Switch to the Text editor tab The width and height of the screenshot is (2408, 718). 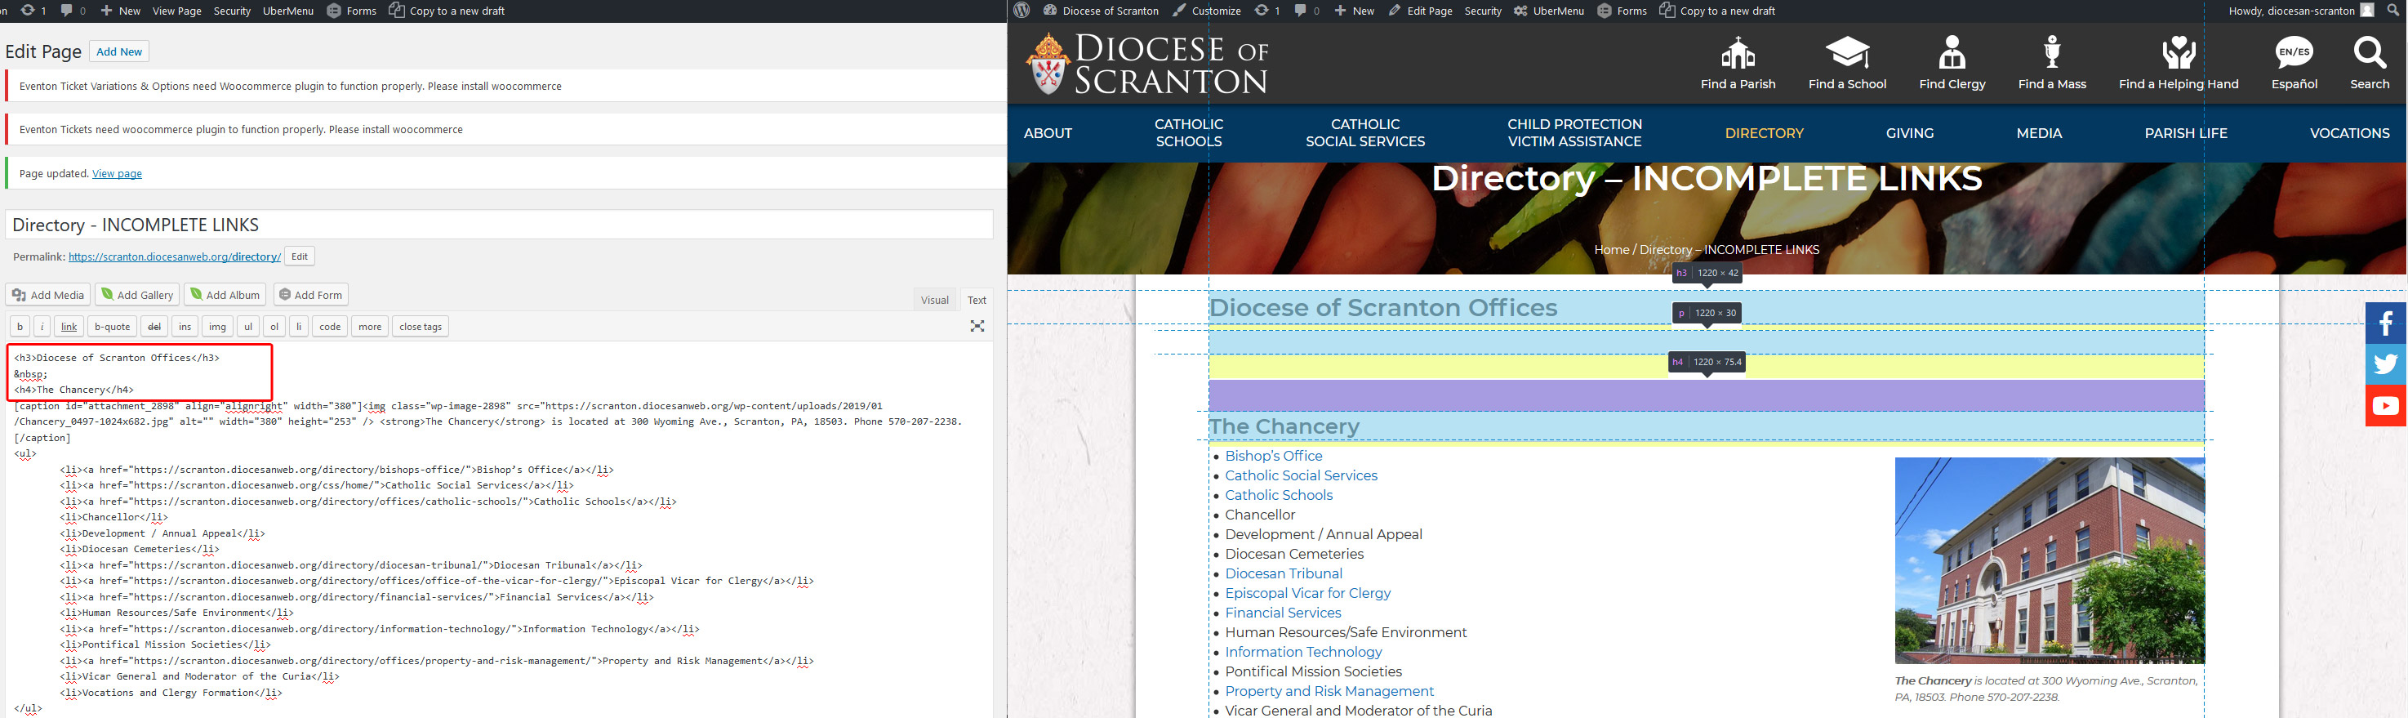click(976, 300)
